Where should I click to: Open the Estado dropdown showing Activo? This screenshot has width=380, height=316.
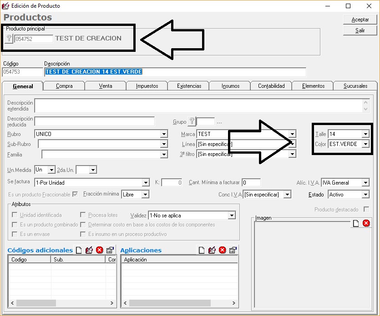click(365, 195)
